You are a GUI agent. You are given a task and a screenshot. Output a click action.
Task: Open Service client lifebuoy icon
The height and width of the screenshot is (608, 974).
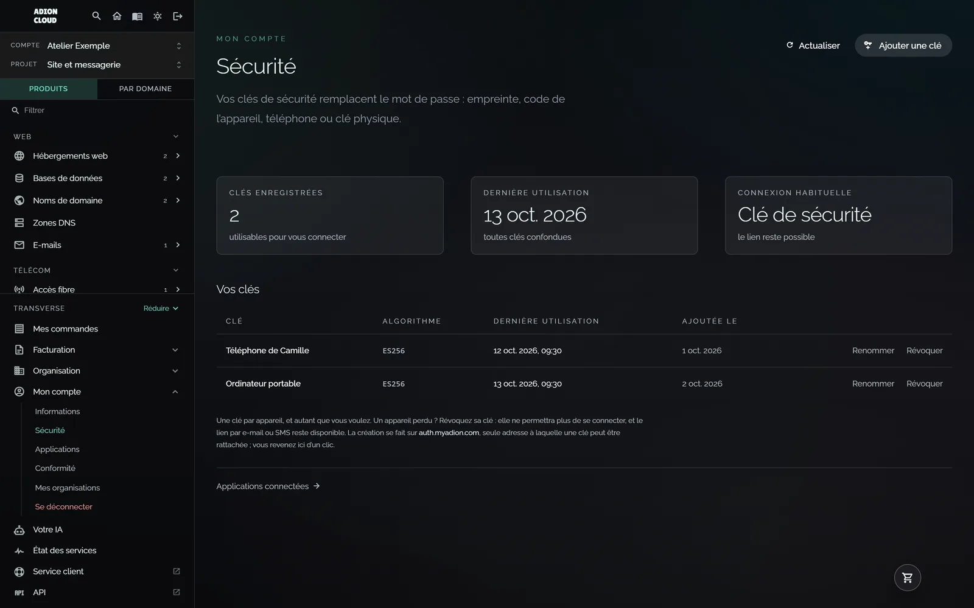point(19,572)
